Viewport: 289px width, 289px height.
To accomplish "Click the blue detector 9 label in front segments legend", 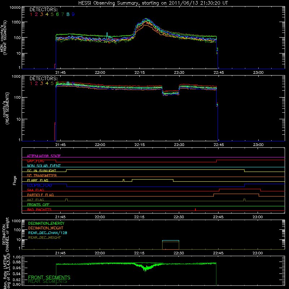I will [x=73, y=14].
